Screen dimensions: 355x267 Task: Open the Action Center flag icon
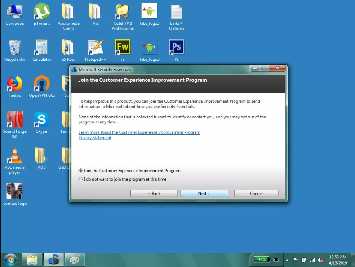pyautogui.click(x=295, y=260)
